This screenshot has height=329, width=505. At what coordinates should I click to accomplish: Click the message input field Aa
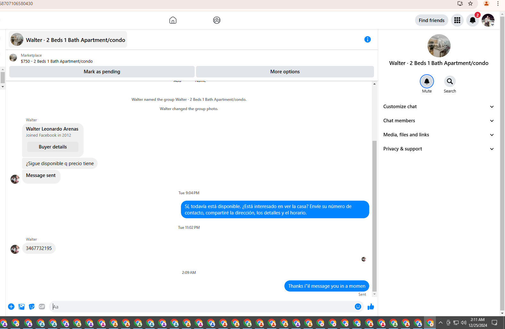point(202,307)
